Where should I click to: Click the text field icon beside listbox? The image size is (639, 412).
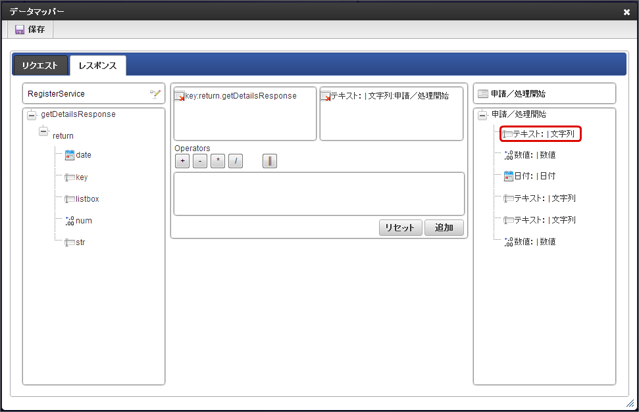70,199
